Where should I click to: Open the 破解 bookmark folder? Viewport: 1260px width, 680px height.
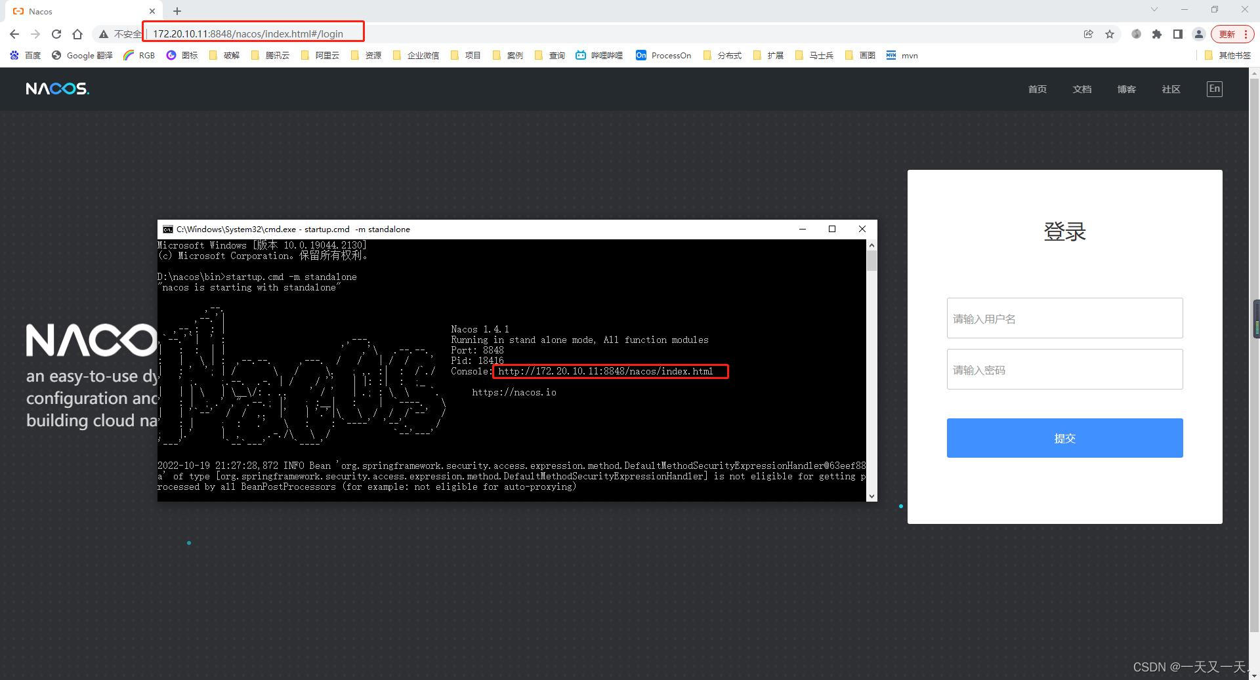224,55
